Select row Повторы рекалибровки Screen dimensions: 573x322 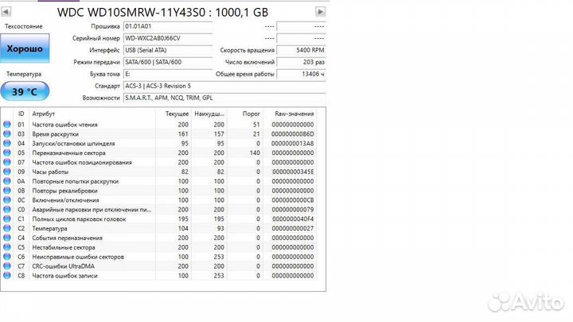click(x=159, y=191)
